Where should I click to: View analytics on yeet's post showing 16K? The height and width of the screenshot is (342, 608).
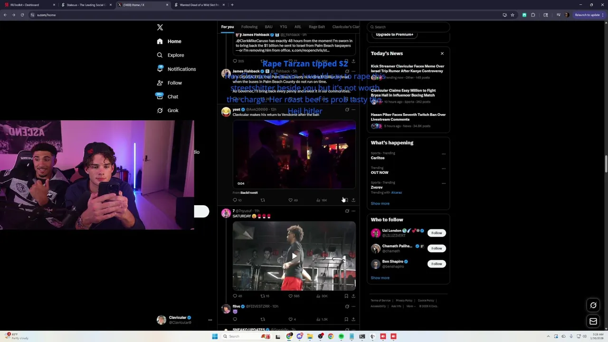click(322, 200)
